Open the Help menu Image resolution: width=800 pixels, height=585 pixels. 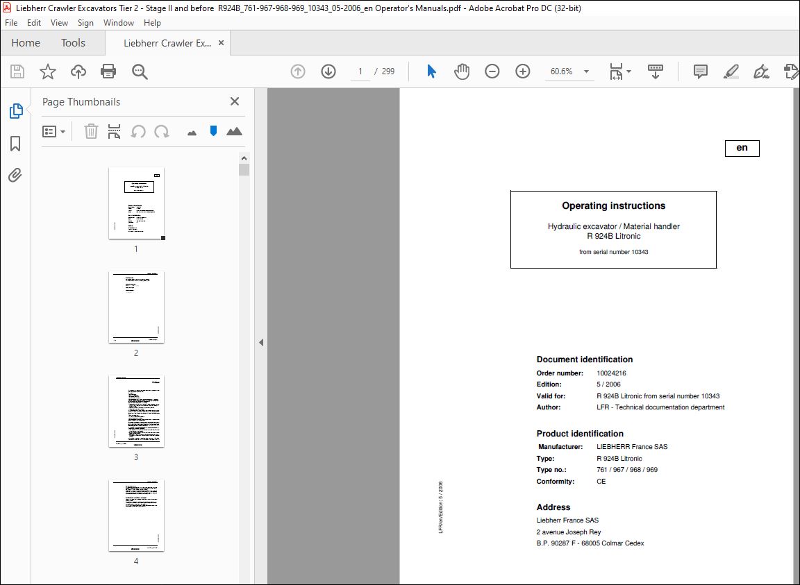(152, 22)
